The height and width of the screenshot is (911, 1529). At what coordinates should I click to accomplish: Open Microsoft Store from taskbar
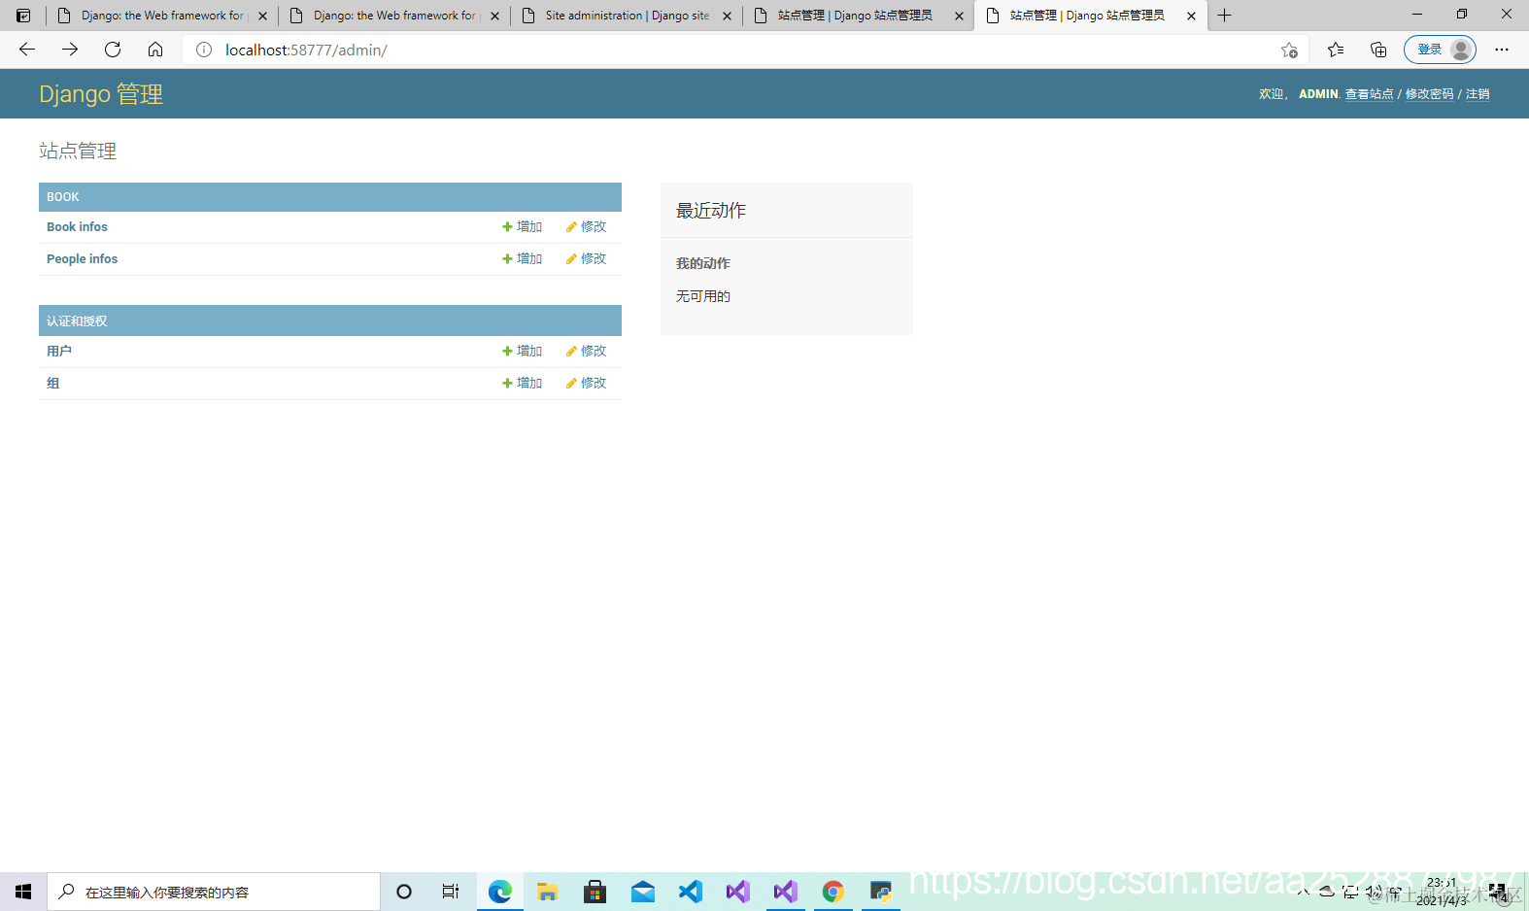595,892
